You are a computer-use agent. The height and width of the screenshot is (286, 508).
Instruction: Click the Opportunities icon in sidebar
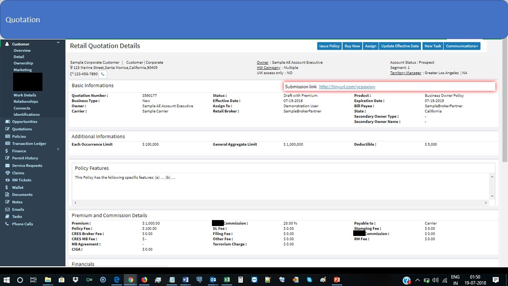coord(7,122)
